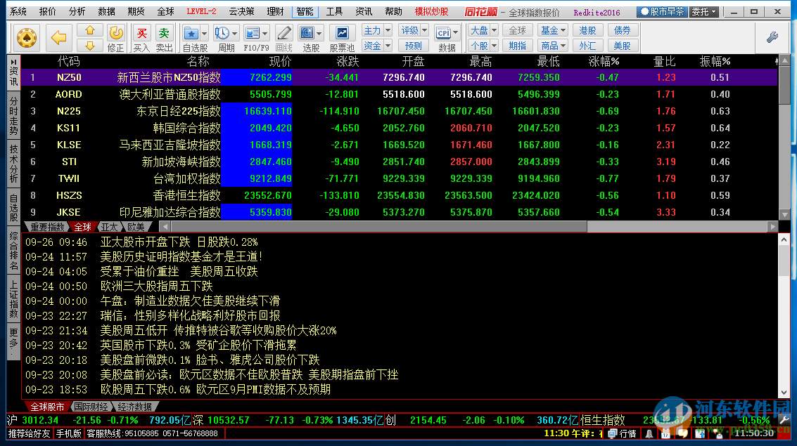Expand the 自选股 dropdown arrow
This screenshot has height=446, width=797.
204,33
